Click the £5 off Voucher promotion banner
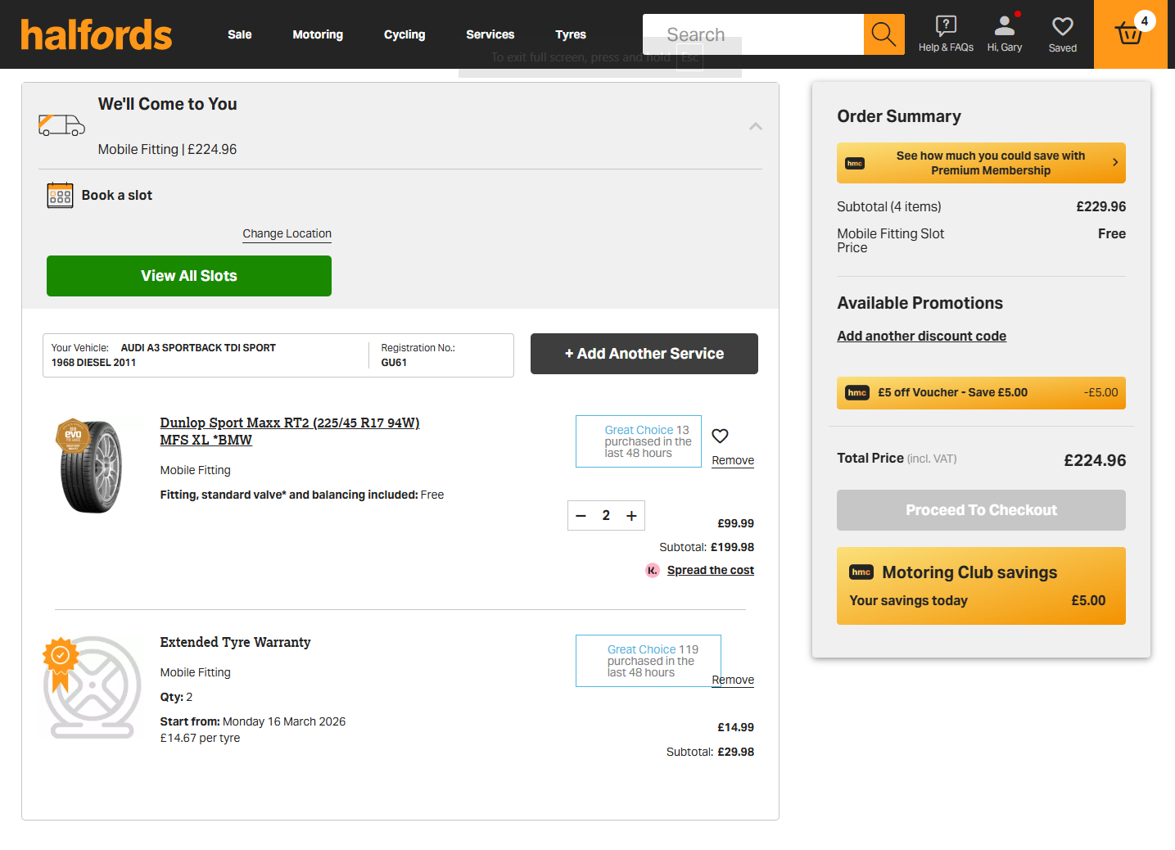This screenshot has width=1175, height=850. coord(981,393)
